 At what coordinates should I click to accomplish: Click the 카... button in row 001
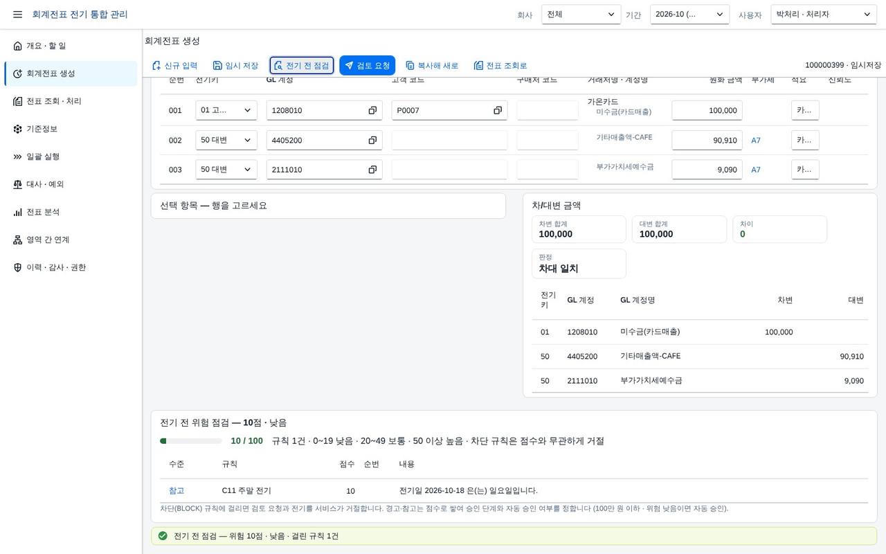[805, 111]
